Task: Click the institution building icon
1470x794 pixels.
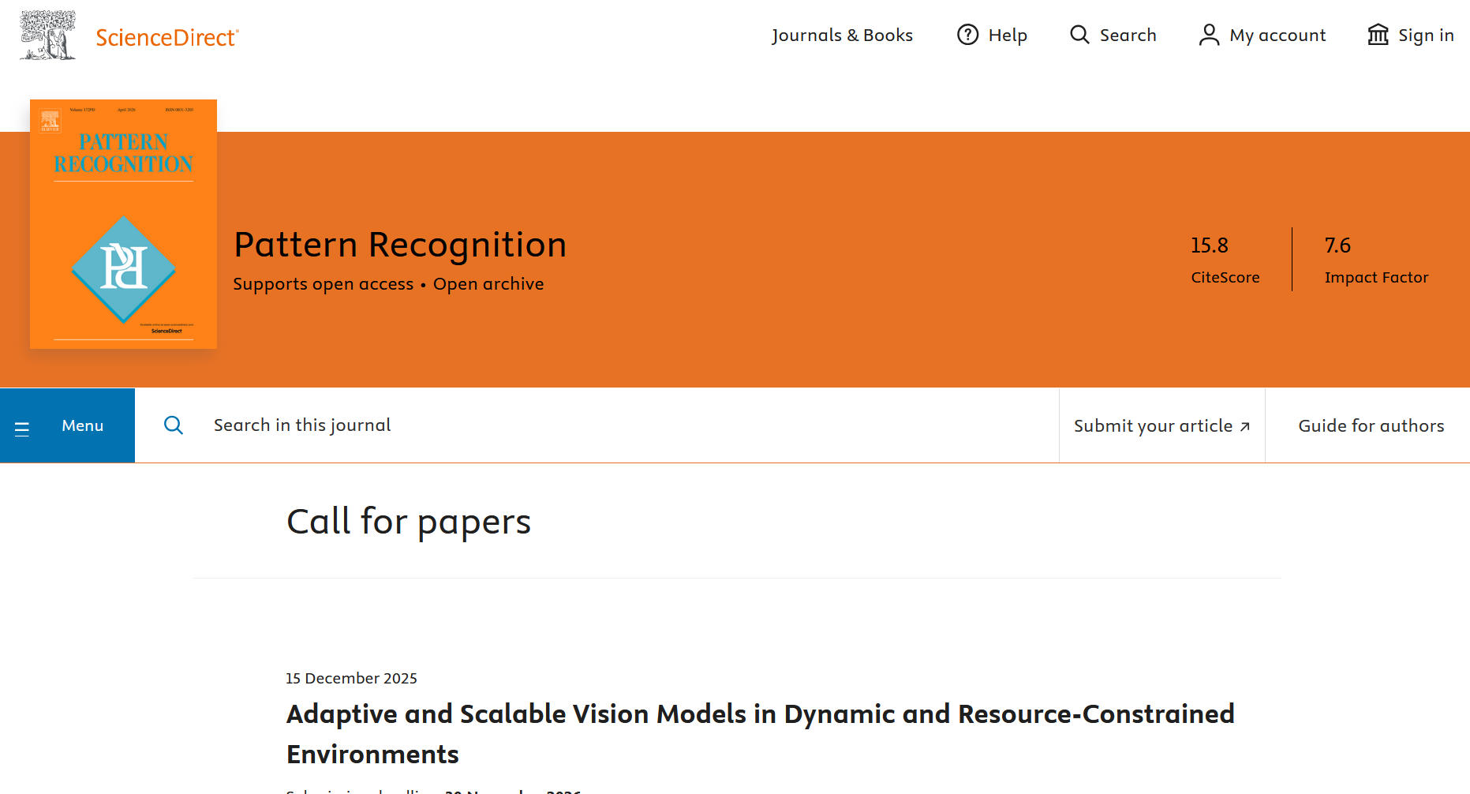Action: (x=1378, y=35)
